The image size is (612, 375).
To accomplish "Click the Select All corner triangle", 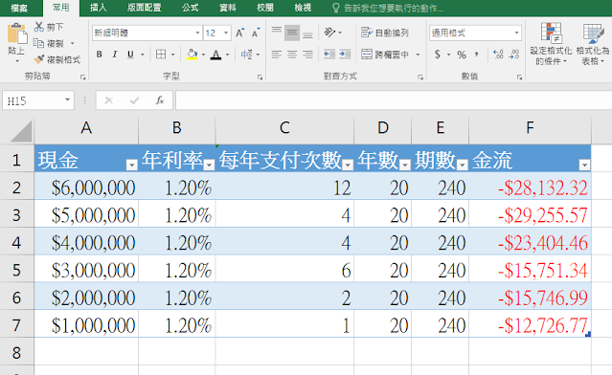I will pos(21,131).
